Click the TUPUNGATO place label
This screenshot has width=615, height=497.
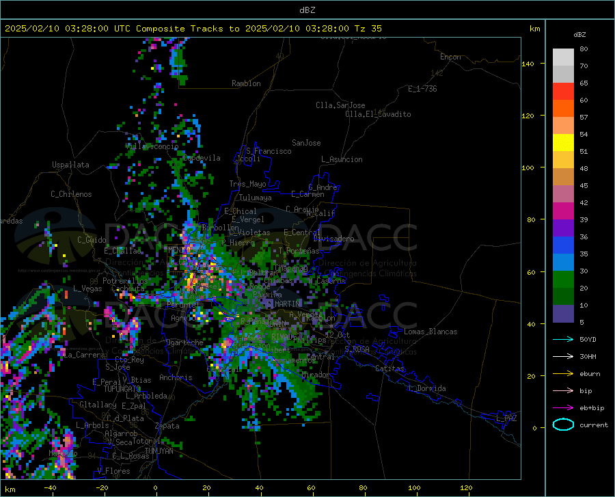122,389
